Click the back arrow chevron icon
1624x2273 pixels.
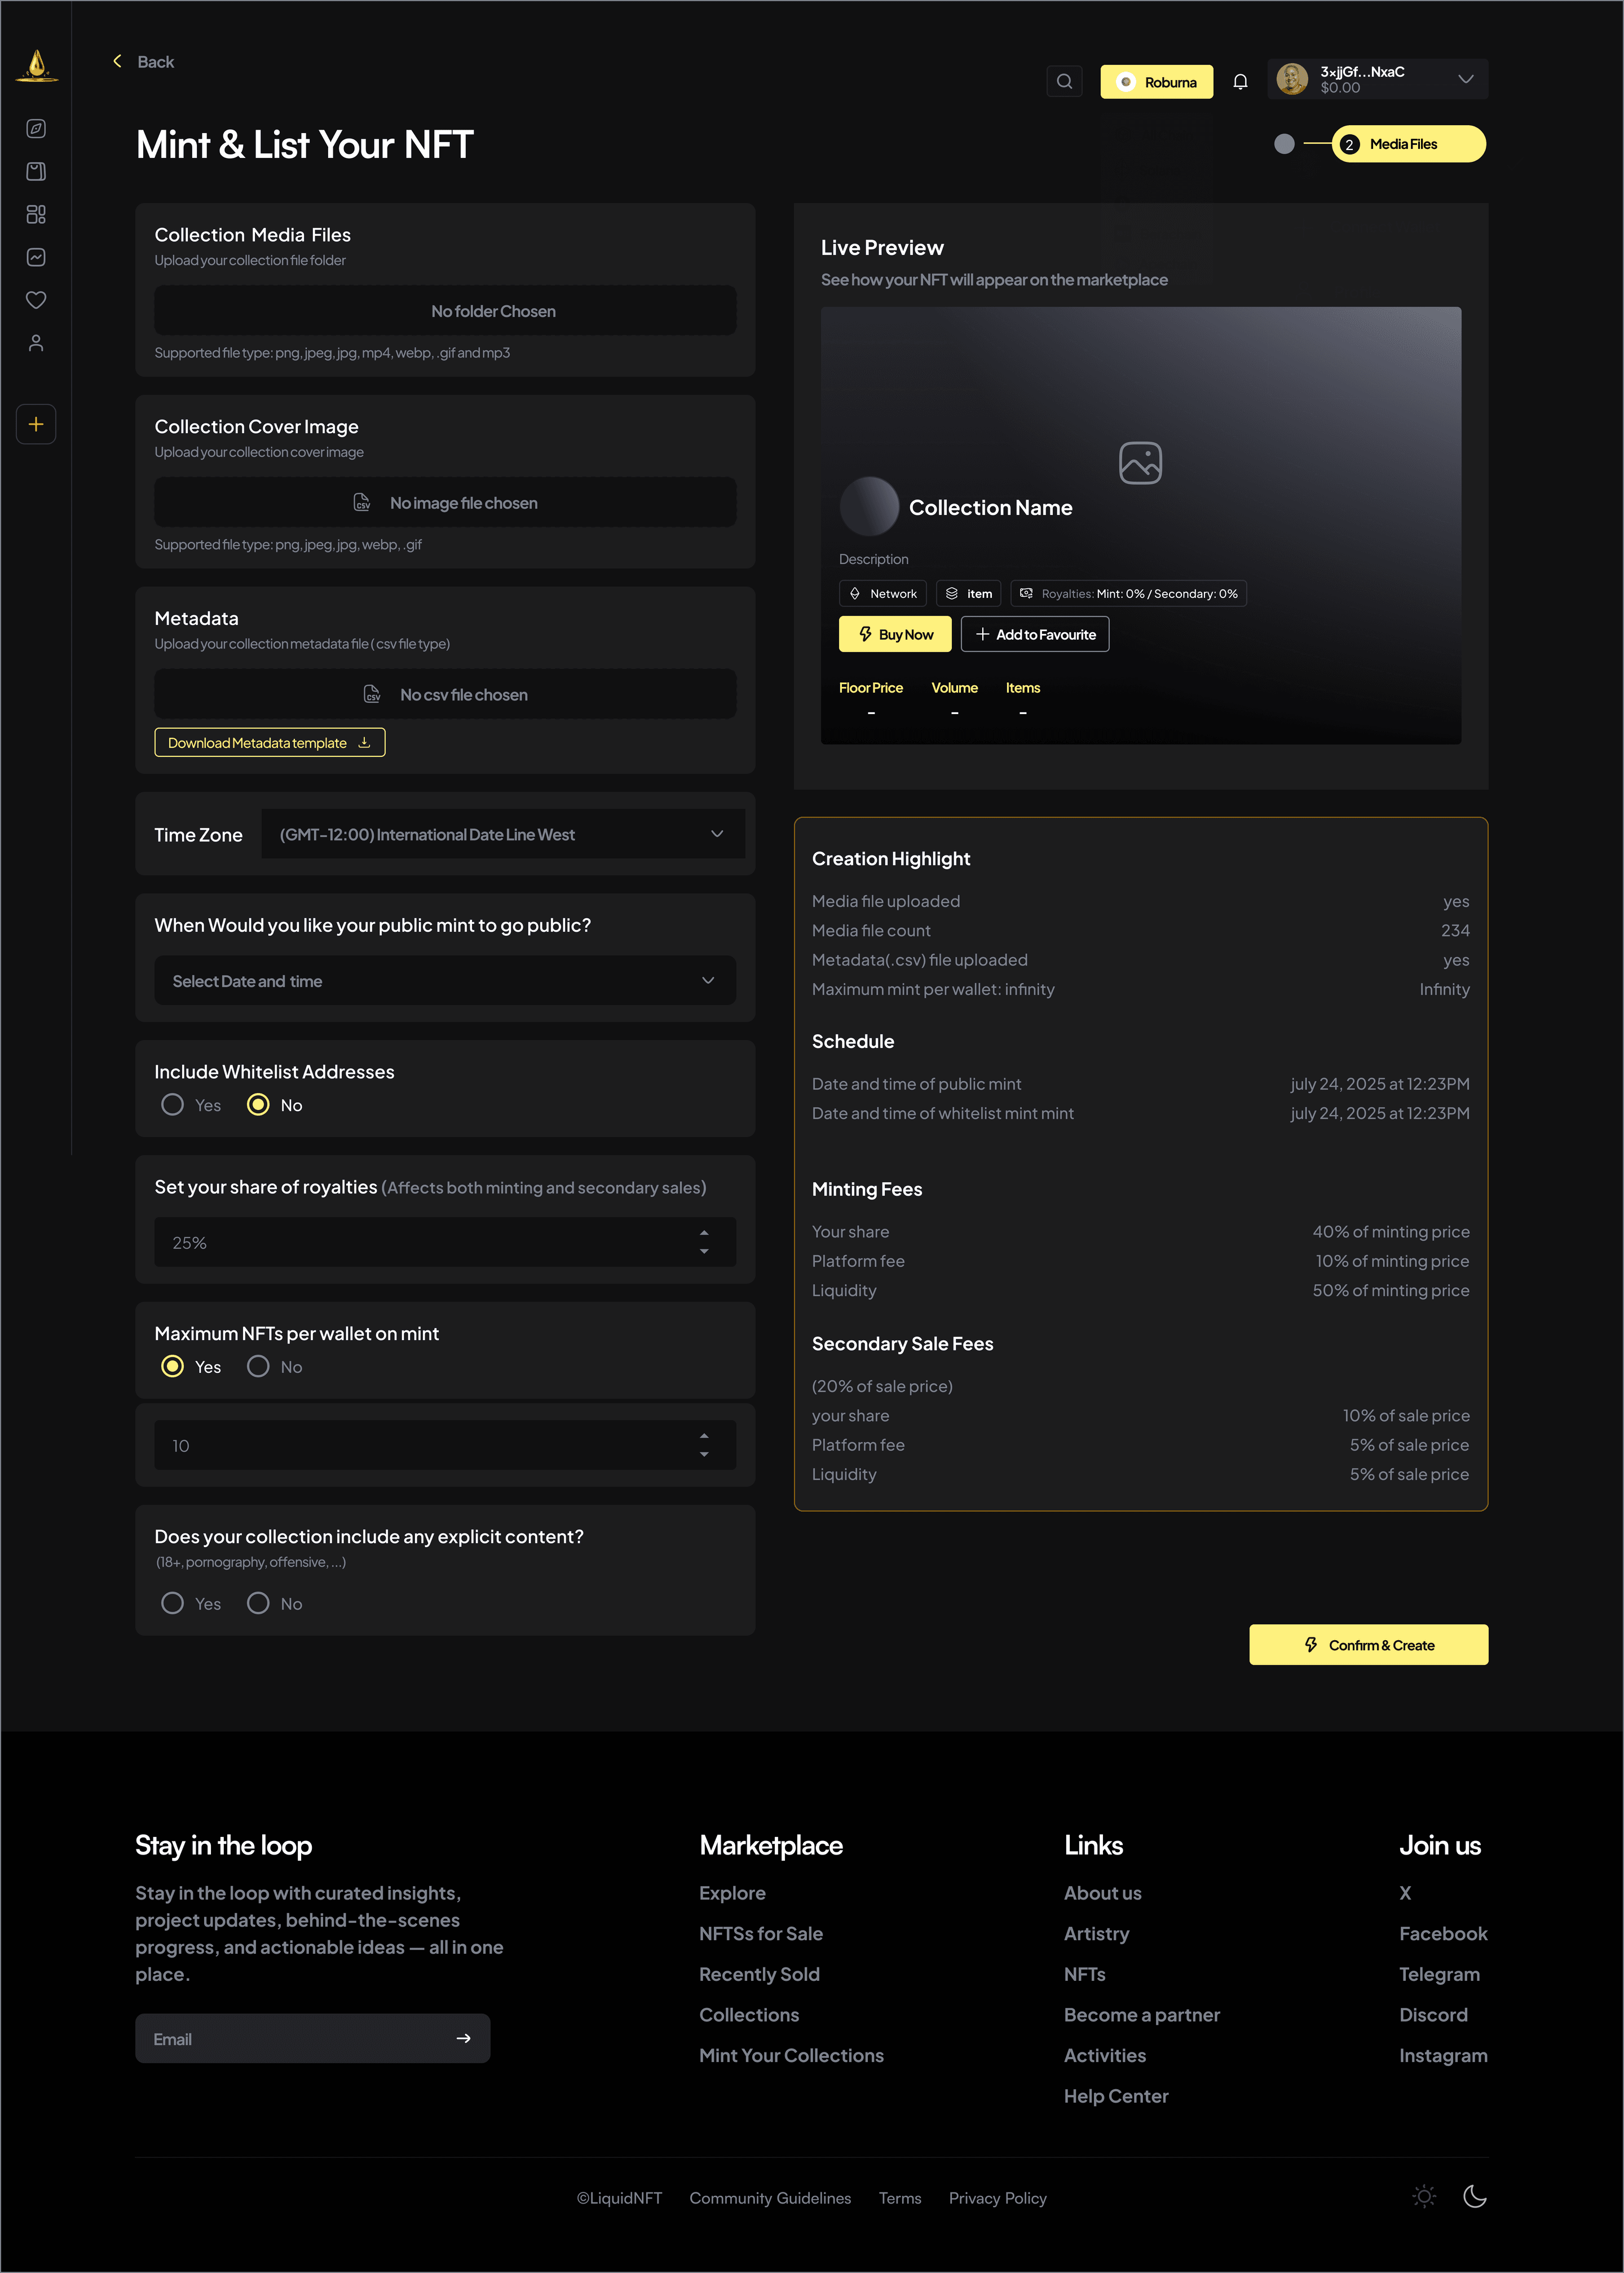pyautogui.click(x=117, y=61)
